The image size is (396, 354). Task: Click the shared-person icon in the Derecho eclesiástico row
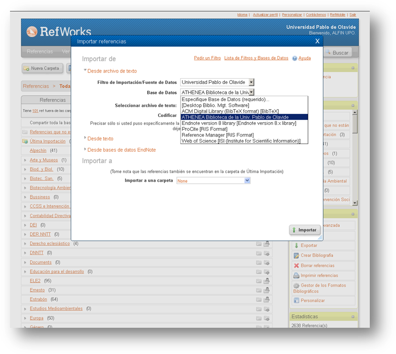point(266,244)
